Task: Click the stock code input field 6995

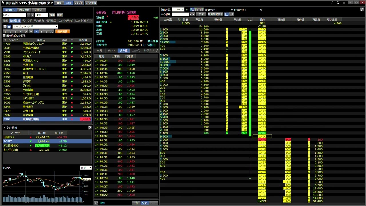Action: click(x=14, y=15)
